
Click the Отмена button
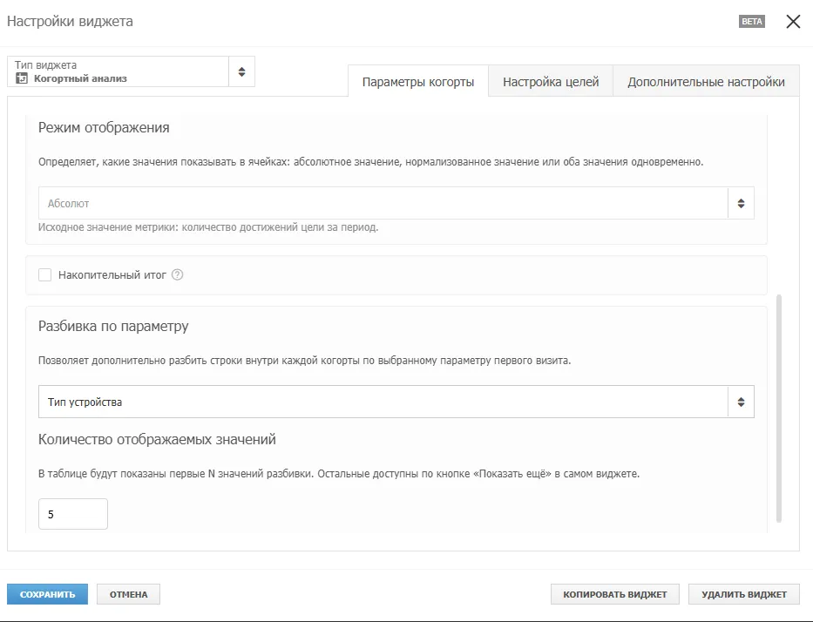129,594
